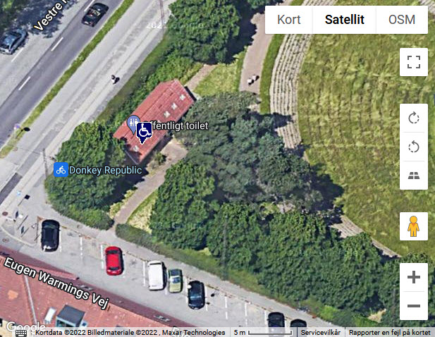The image size is (435, 337).
Task: Click the wheelchair accessible toilet marker
Action: pyautogui.click(x=144, y=132)
